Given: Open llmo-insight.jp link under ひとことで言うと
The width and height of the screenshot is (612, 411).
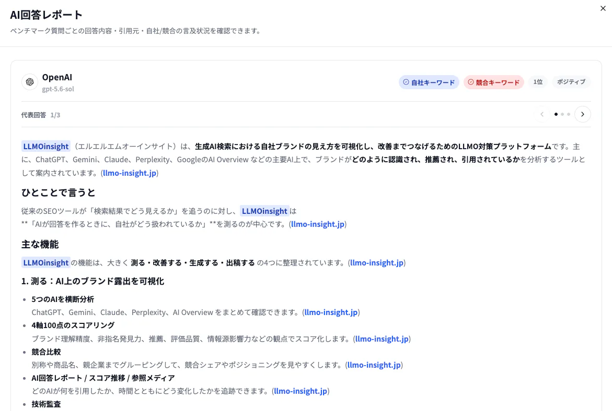Looking at the screenshot, I should point(318,224).
